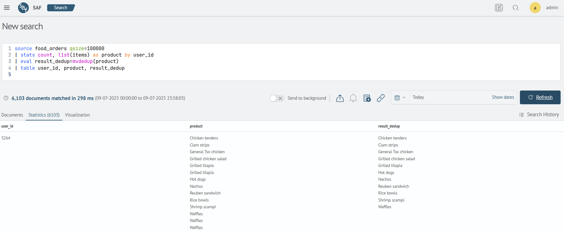Select 'Nachos' in result_dedup column
Image resolution: width=564 pixels, height=233 pixels.
[x=385, y=179]
